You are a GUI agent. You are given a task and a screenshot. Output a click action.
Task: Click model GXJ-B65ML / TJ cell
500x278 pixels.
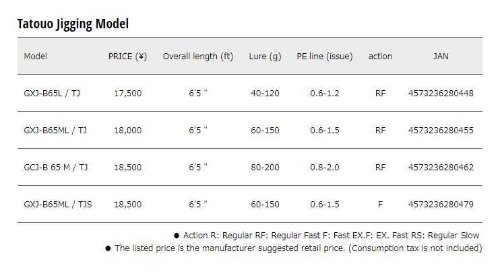[55, 131]
